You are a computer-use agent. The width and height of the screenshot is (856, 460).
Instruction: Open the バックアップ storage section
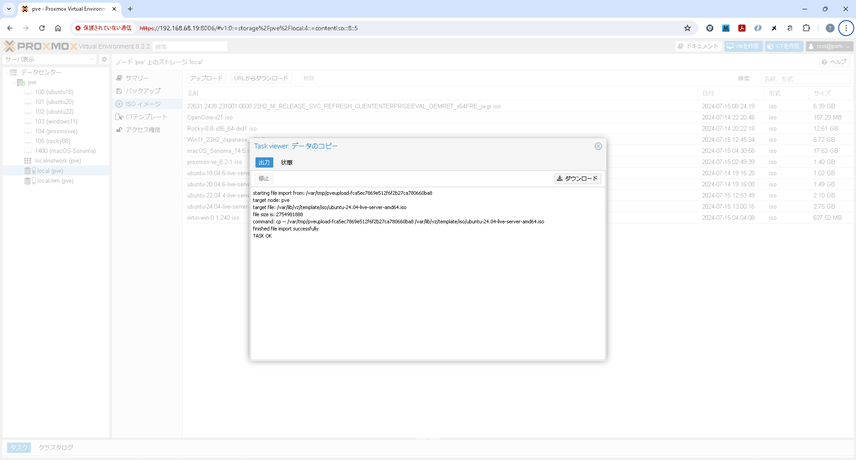(x=147, y=91)
